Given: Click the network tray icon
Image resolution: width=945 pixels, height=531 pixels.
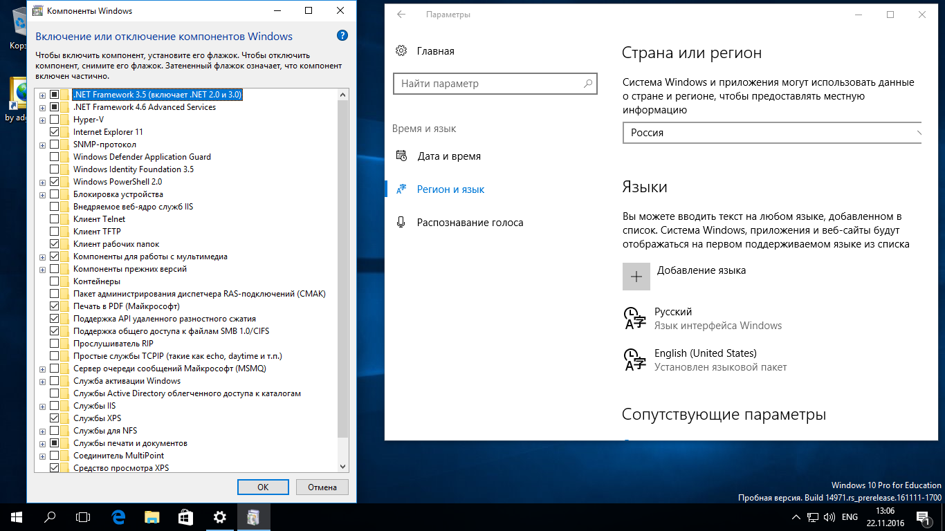Looking at the screenshot, I should [x=812, y=516].
